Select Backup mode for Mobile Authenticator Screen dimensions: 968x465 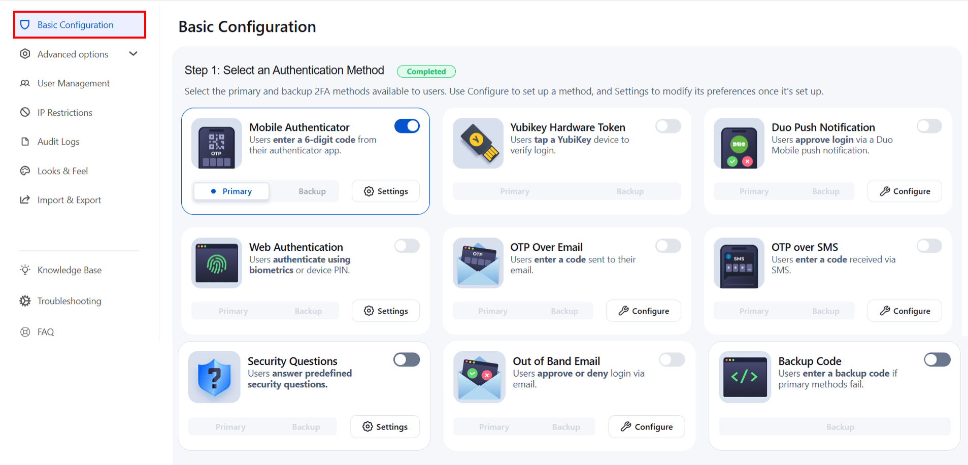311,191
